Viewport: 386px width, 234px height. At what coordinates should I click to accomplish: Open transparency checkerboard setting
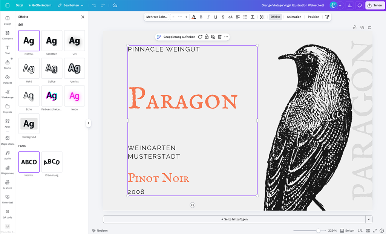tap(262, 17)
